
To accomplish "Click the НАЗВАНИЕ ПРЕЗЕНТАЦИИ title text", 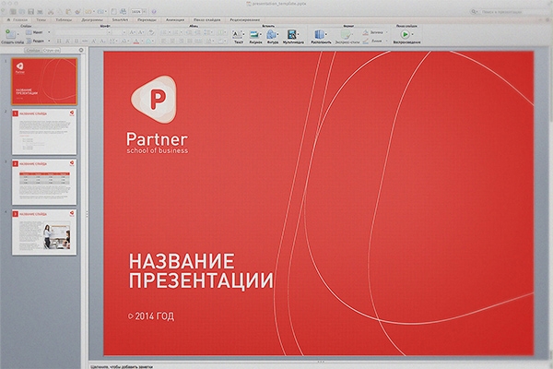I will pos(201,271).
